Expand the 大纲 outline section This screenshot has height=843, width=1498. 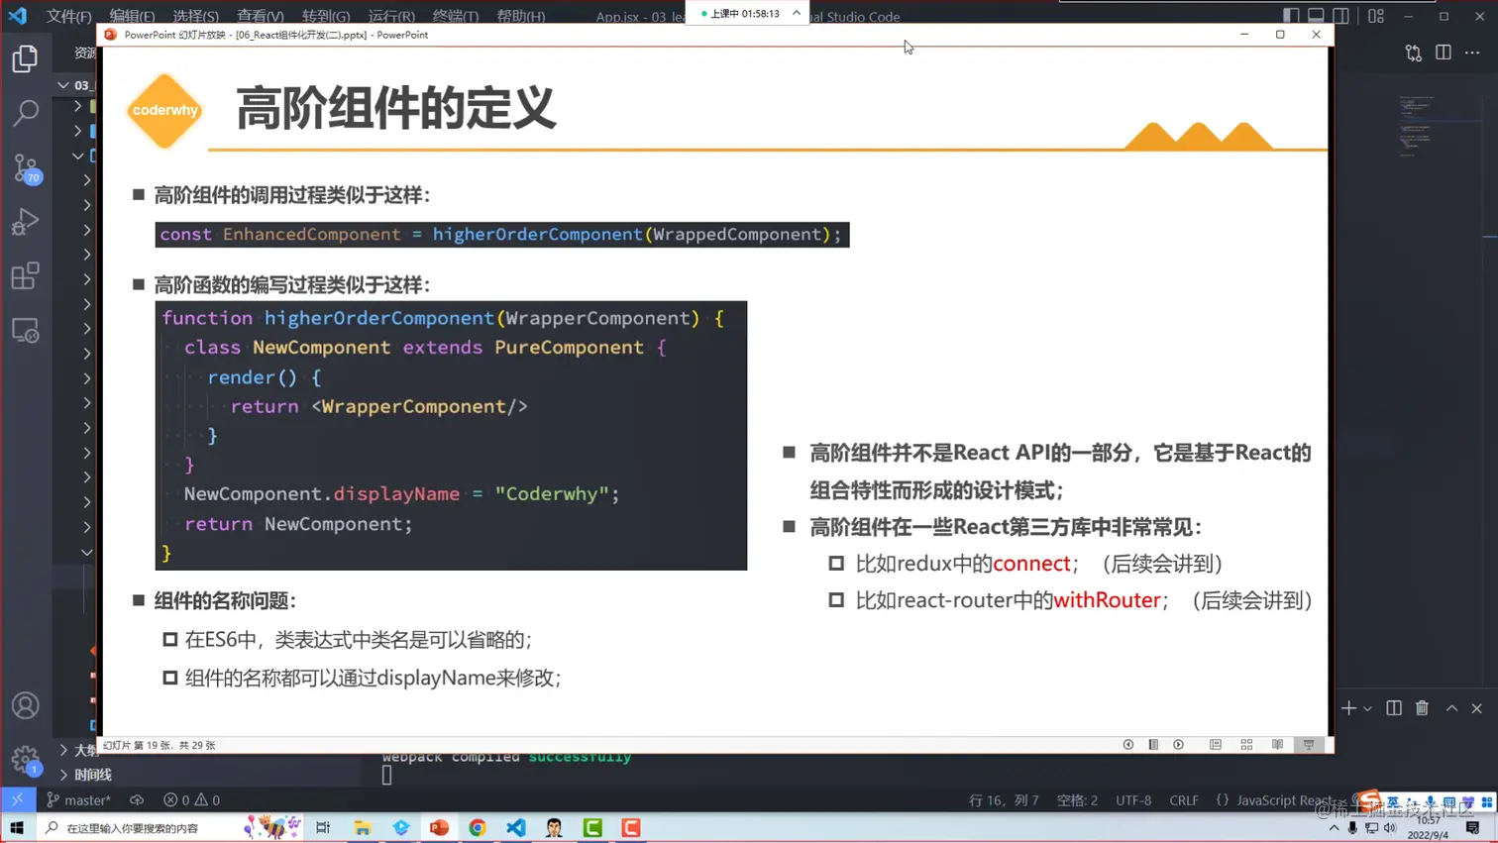pyautogui.click(x=63, y=750)
